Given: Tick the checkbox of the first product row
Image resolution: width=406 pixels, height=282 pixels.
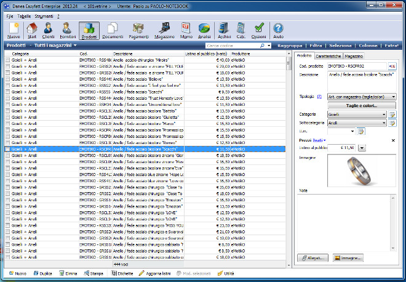Looking at the screenshot, I should 8,60.
